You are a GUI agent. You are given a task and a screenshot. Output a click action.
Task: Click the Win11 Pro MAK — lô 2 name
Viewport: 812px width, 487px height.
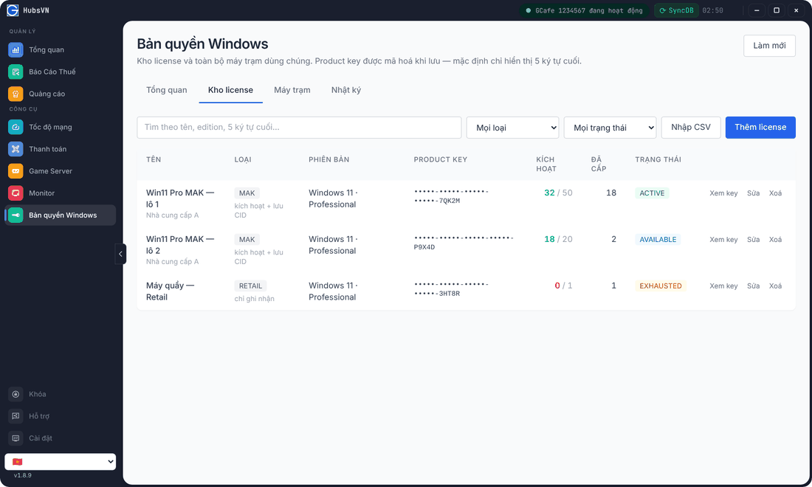click(x=179, y=245)
